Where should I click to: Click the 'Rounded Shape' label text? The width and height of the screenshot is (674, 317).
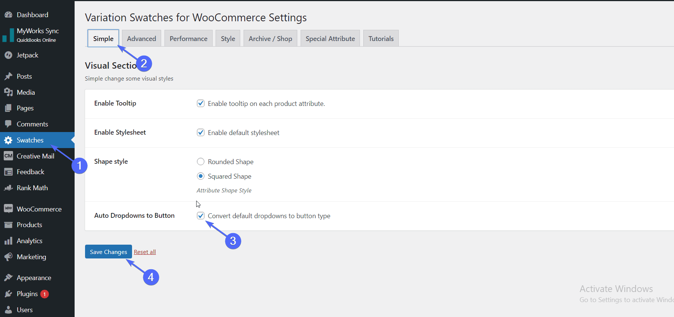tap(231, 162)
